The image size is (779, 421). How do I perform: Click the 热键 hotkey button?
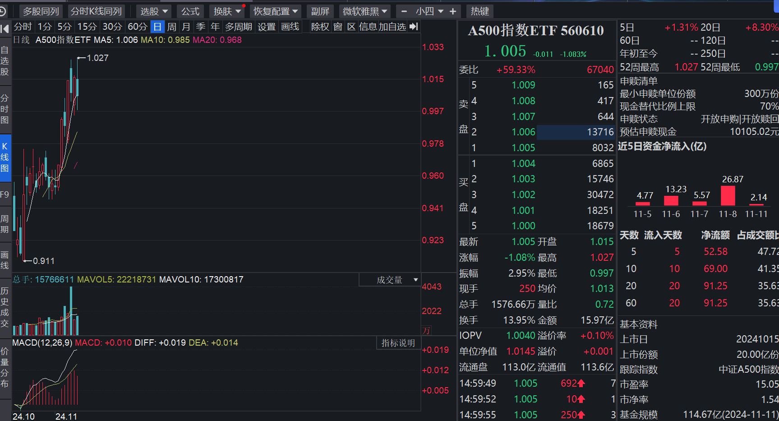480,11
